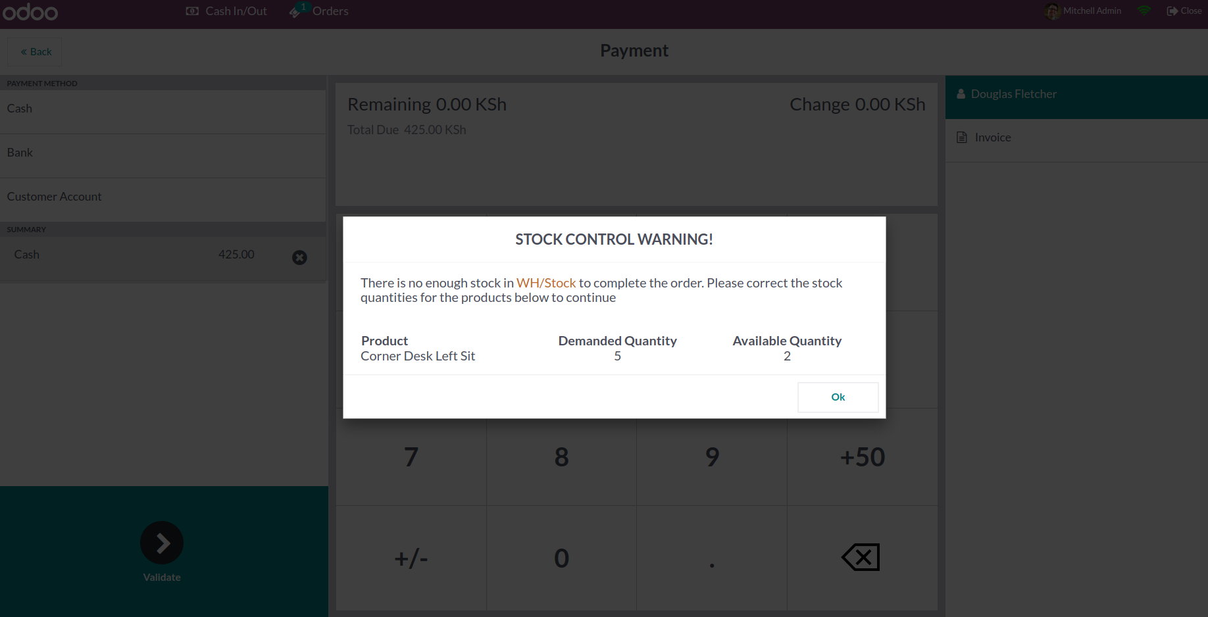Select Cash payment method
Viewport: 1208px width, 617px height.
163,109
